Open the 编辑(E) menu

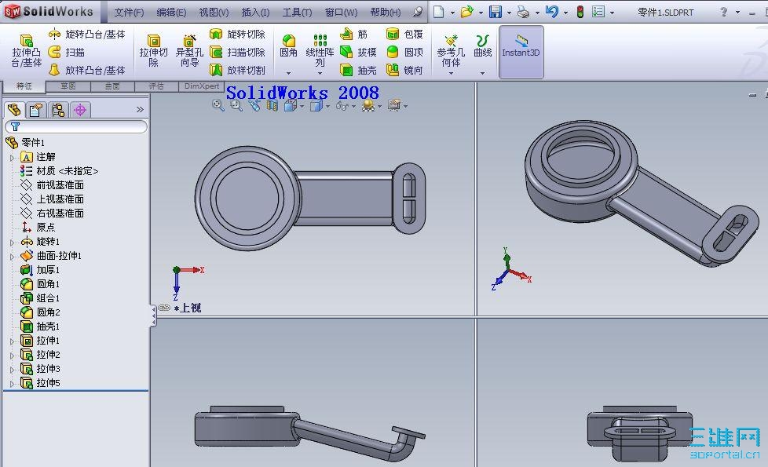click(171, 13)
